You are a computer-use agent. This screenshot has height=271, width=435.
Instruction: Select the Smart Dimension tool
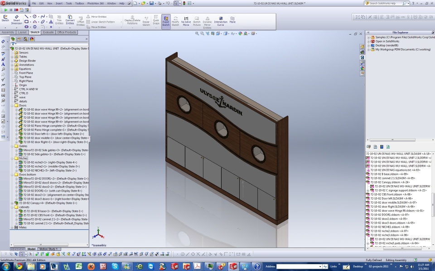point(17,20)
